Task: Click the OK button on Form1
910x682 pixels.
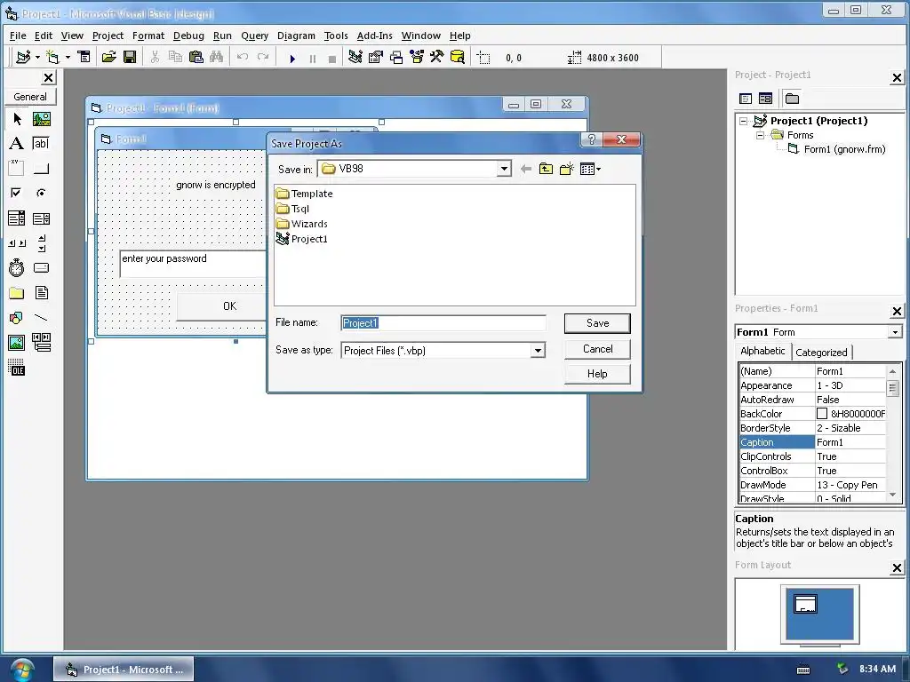Action: coord(221,306)
